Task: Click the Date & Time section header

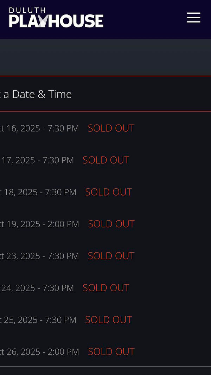Action: (x=39, y=94)
